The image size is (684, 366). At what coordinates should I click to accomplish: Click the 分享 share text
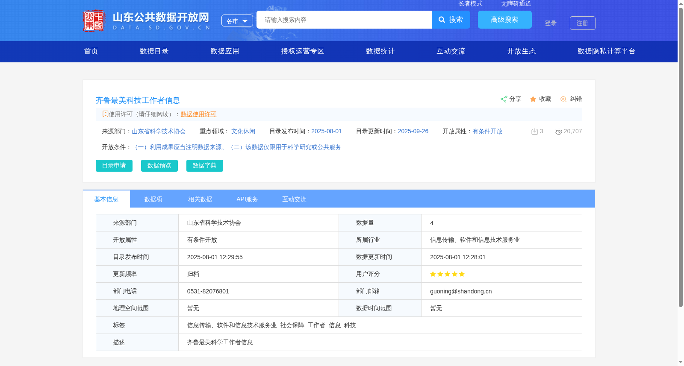pyautogui.click(x=515, y=99)
